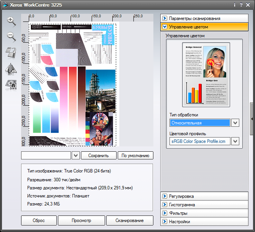The height and width of the screenshot is (232, 255).
Task: Open the info 'i' button in title bar
Action: pos(234,5)
